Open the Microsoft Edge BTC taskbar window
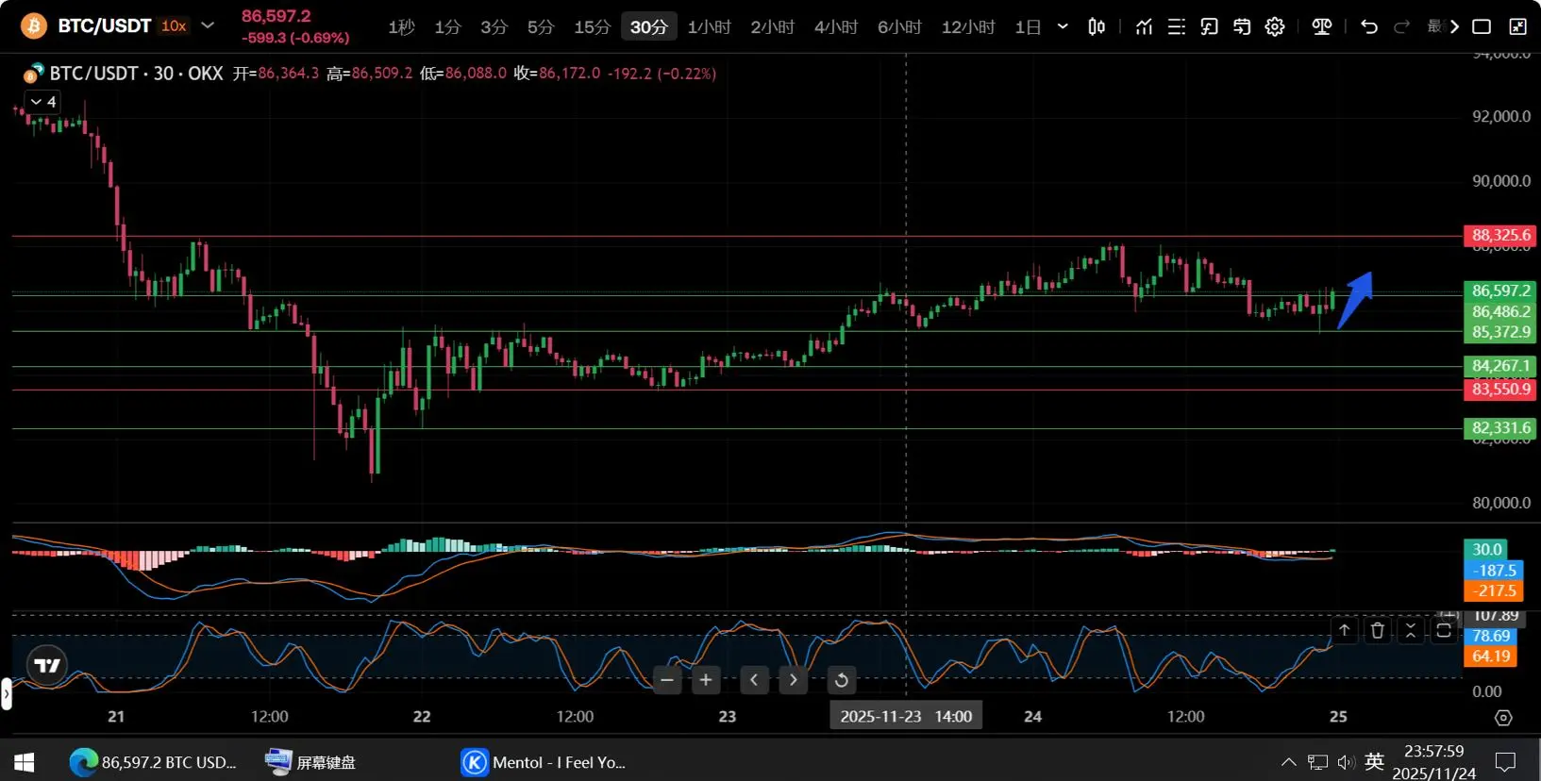The width and height of the screenshot is (1541, 781). point(156,762)
